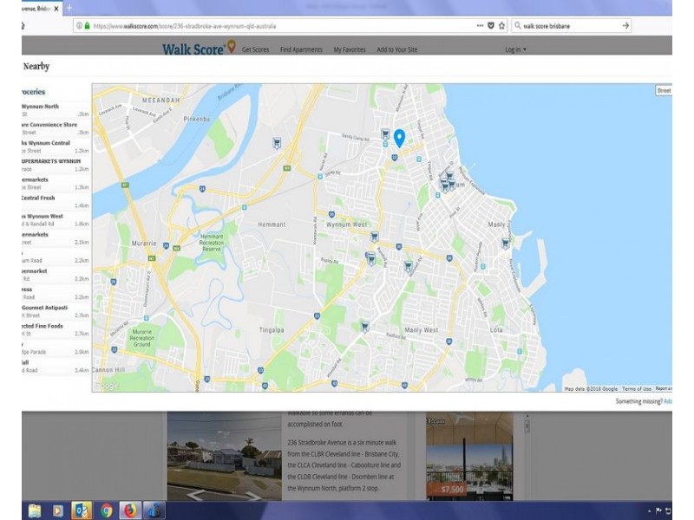Click the street view house thumbnail
This screenshot has width=694, height=520.
224,455
